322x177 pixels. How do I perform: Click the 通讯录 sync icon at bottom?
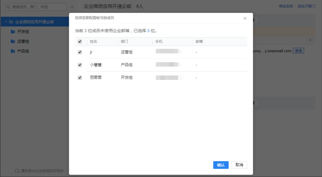point(17,171)
